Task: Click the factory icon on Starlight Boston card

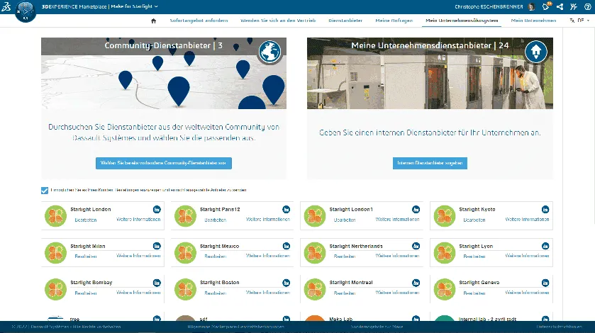Action: tap(286, 283)
